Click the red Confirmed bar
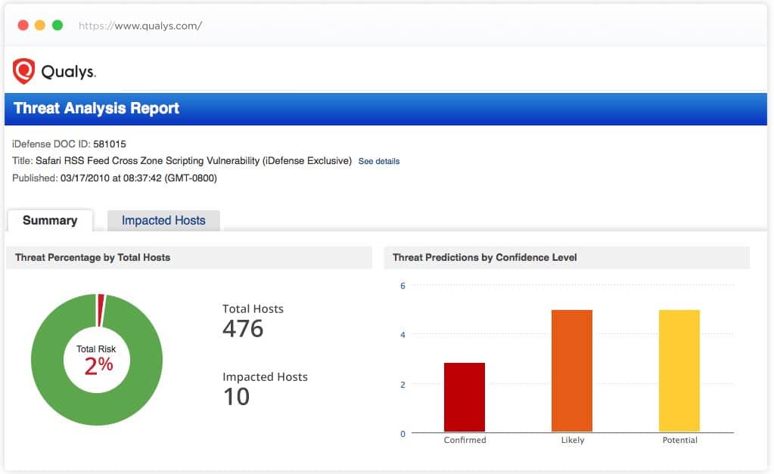 point(465,398)
